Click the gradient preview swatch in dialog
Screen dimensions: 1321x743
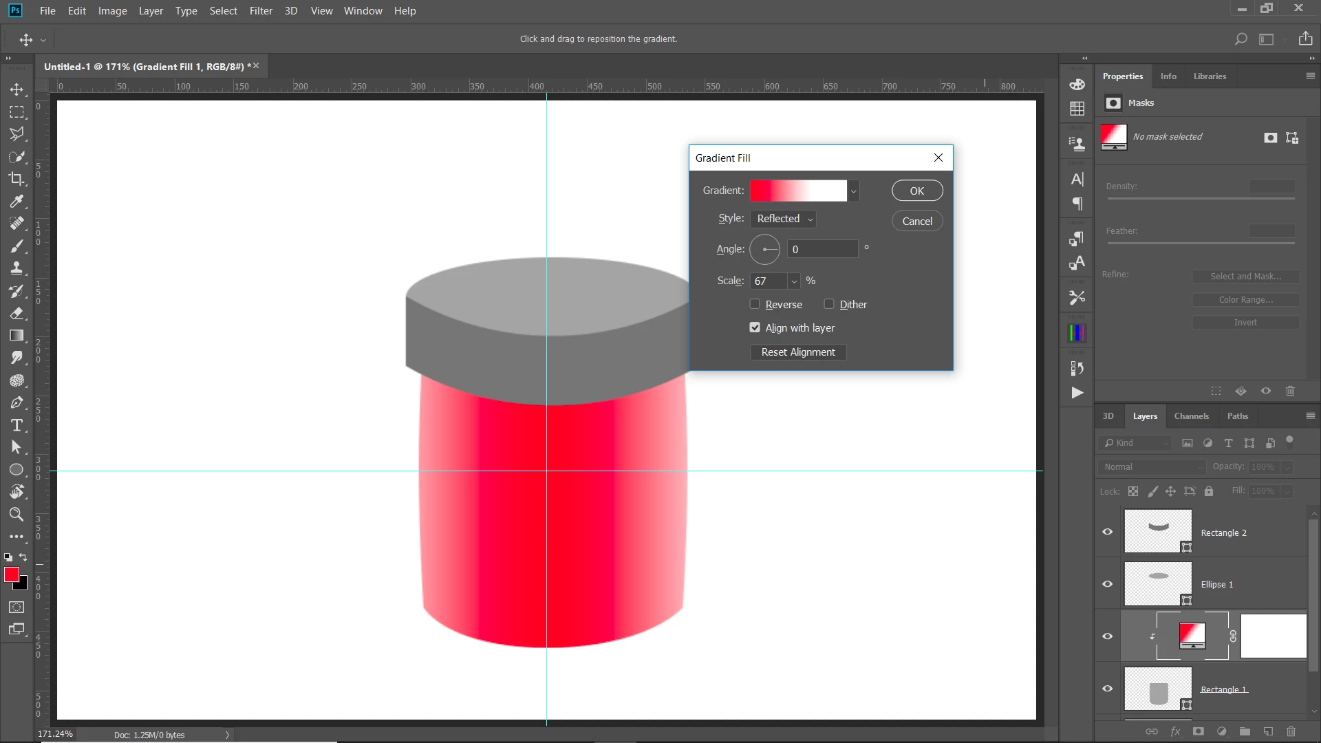click(798, 191)
